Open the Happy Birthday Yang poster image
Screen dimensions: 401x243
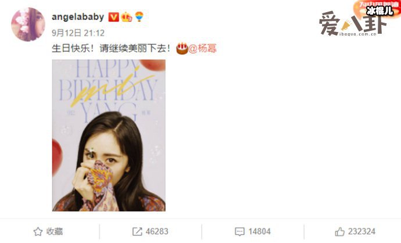109,135
